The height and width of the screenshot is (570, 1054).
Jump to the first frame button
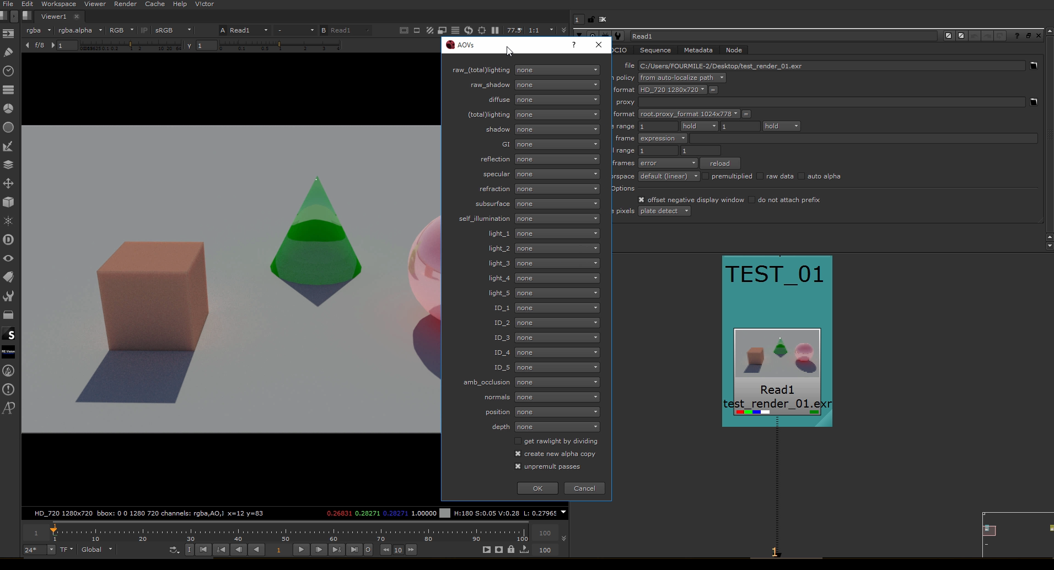203,550
